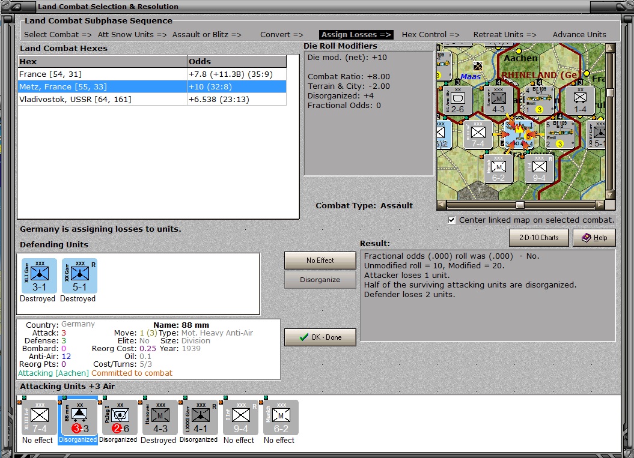The width and height of the screenshot is (634, 458).
Task: Select the 88 mm anti-air attacking unit
Action: [79, 418]
